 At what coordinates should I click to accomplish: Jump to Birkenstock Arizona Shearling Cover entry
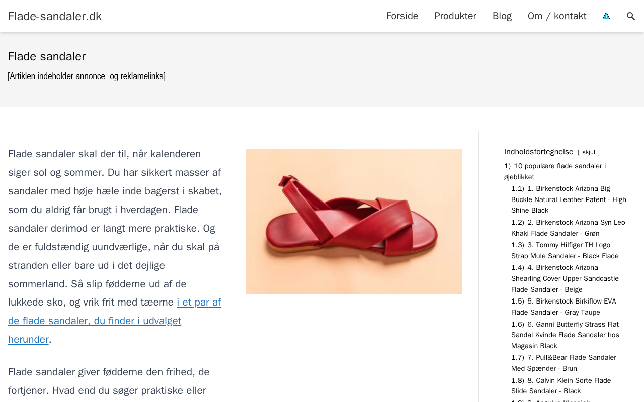click(x=565, y=278)
